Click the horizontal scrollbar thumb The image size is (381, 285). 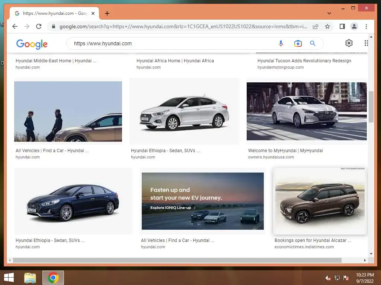(177, 260)
